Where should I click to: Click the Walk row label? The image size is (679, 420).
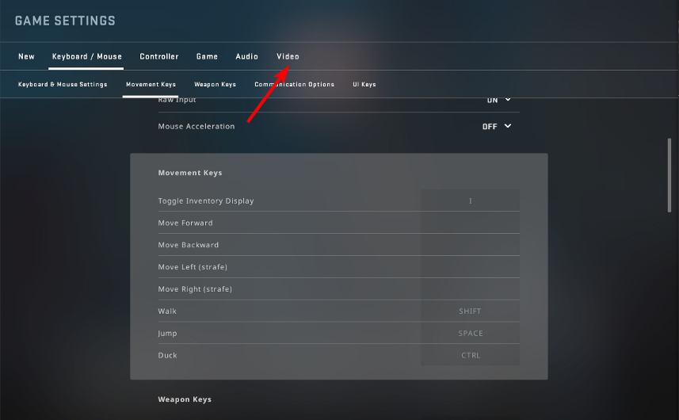tap(167, 311)
